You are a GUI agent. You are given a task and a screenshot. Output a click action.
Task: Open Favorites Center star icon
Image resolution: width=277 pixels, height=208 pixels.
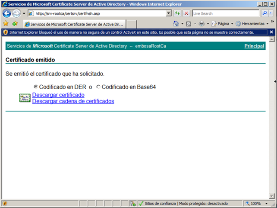pos(6,23)
